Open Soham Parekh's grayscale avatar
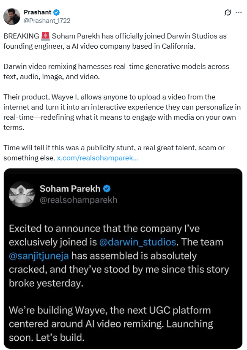The image size is (247, 350). point(22,194)
